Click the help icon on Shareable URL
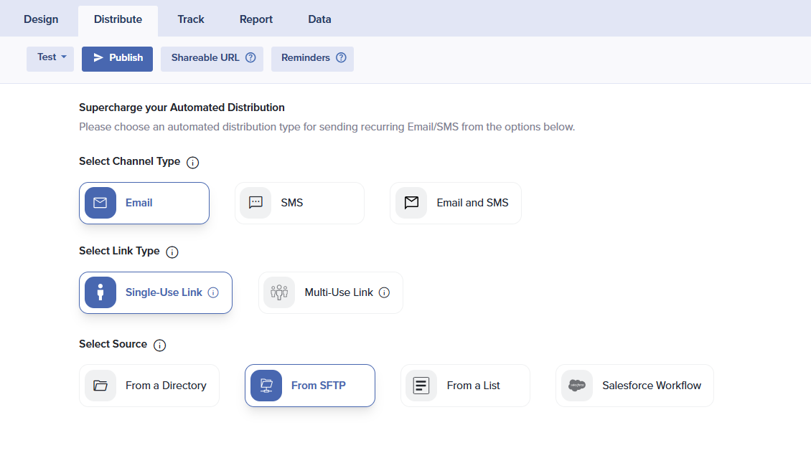The width and height of the screenshot is (811, 468). 250,58
